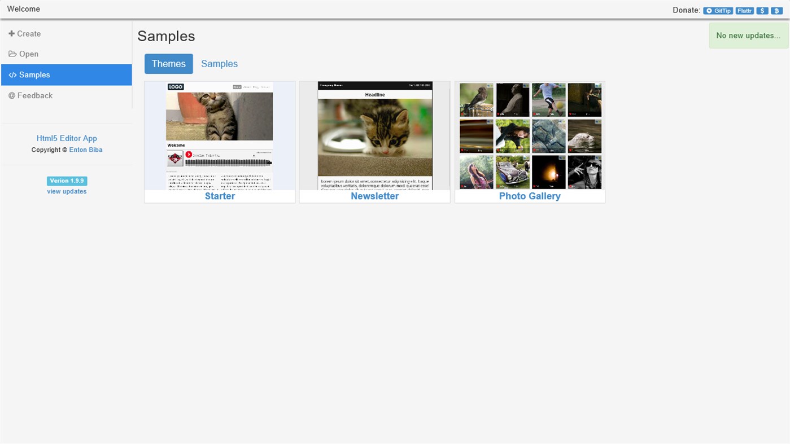Click the Newsletter theme title link
Viewport: 790px width, 444px height.
coord(375,196)
